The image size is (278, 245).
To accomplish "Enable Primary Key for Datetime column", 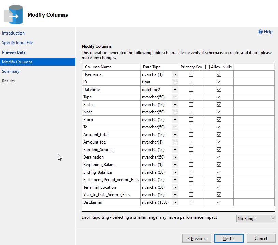I will pos(191,90).
